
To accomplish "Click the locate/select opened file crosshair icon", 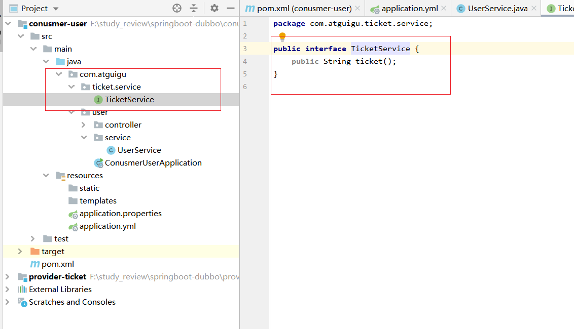I will 177,8.
